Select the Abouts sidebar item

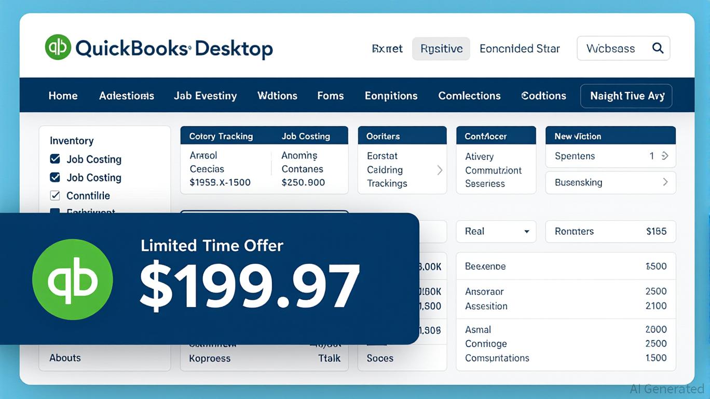(65, 358)
